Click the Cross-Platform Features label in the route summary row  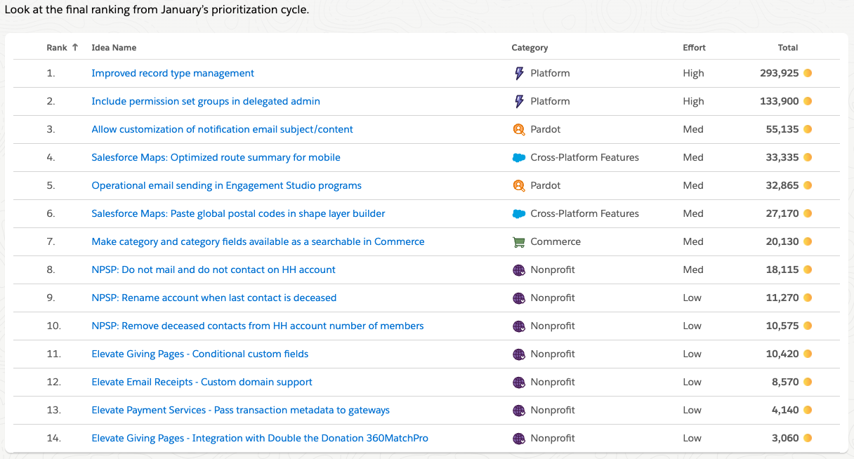tap(585, 157)
